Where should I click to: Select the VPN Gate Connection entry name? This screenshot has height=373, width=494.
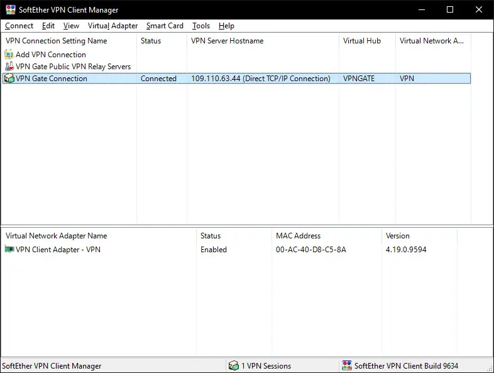52,79
